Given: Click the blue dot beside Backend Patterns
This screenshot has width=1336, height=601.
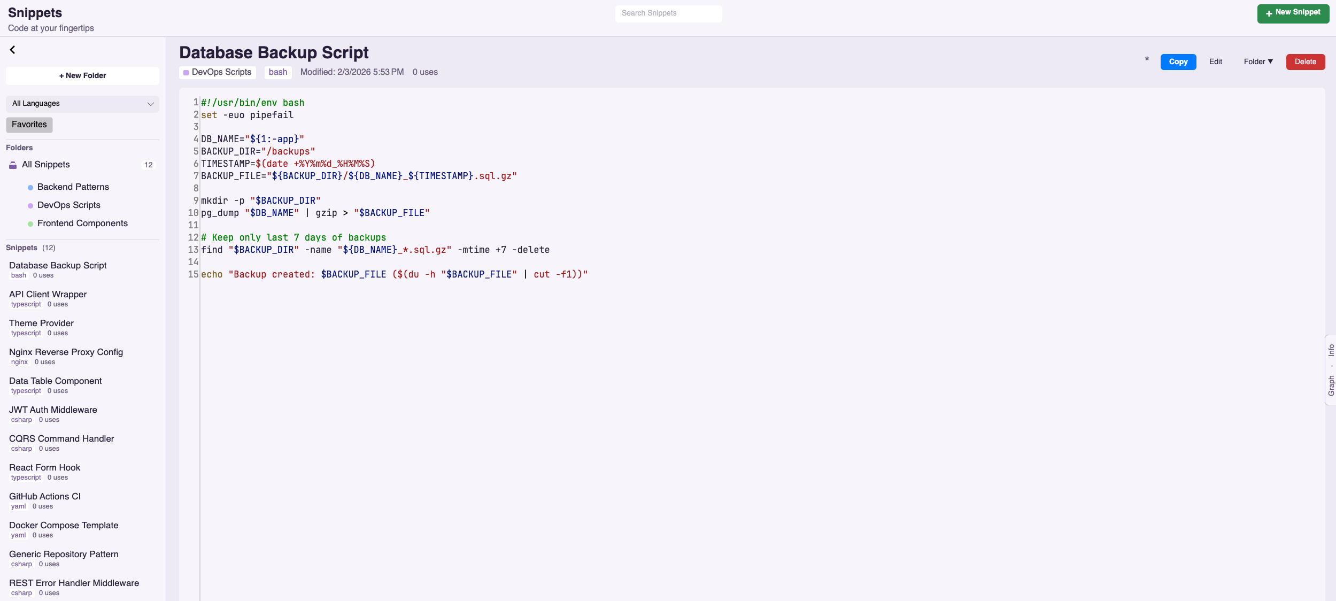Looking at the screenshot, I should tap(29, 188).
